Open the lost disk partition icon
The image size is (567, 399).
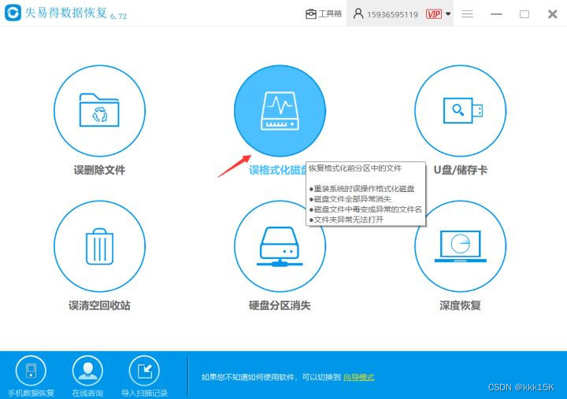280,246
